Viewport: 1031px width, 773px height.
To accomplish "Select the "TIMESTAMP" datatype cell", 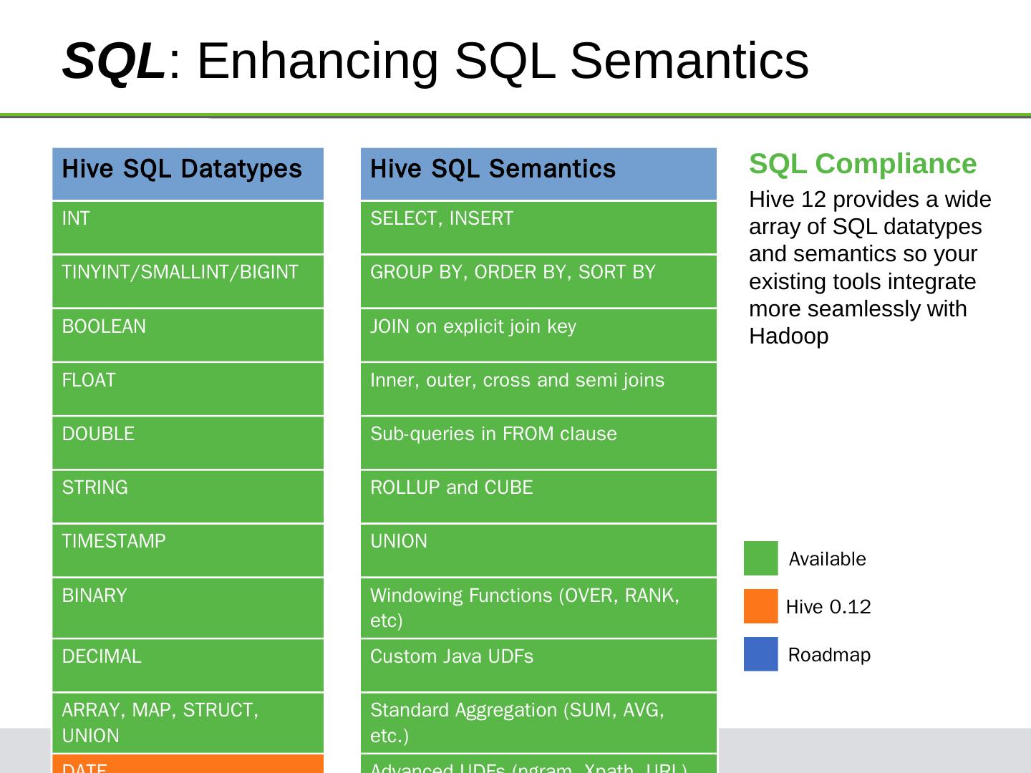I will [188, 550].
